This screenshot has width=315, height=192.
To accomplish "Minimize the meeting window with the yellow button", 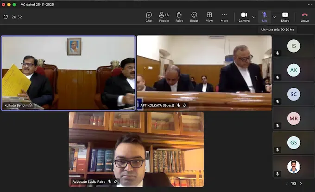I will (x=9, y=5).
